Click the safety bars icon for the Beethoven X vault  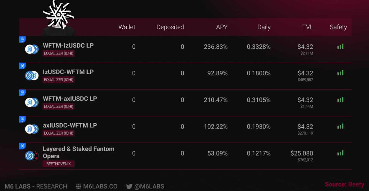pyautogui.click(x=340, y=153)
